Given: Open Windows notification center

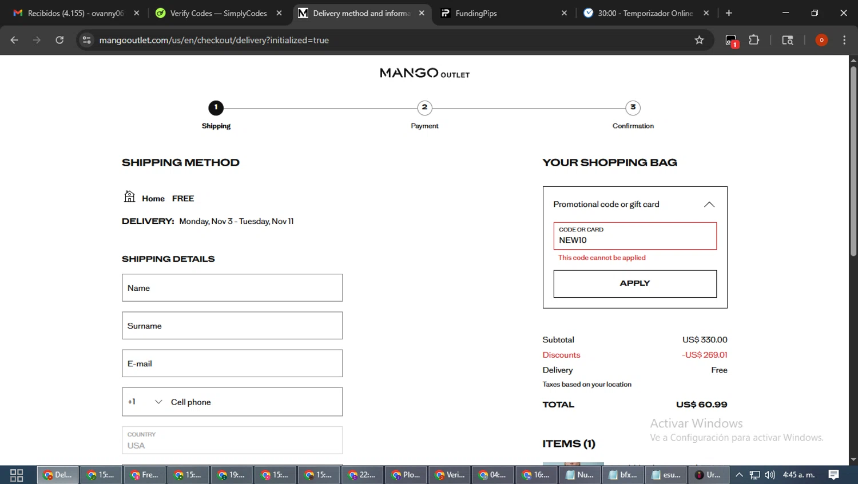Looking at the screenshot, I should tap(834, 475).
